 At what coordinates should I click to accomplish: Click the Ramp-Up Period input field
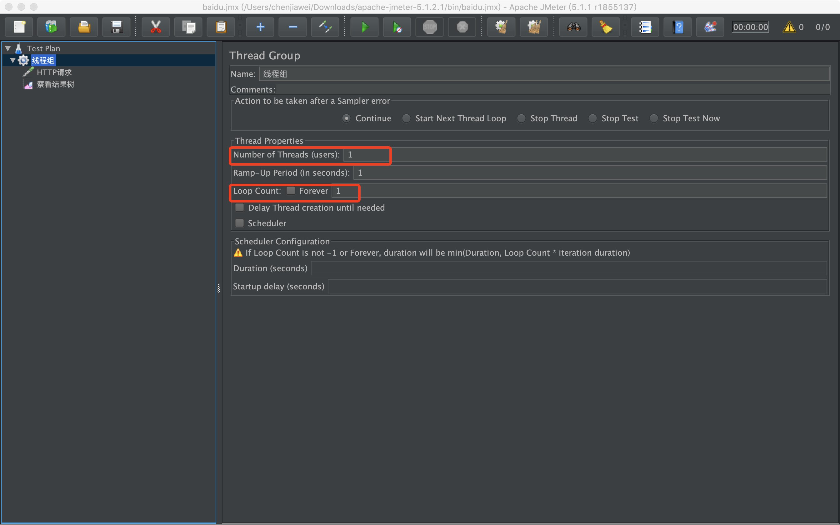[x=590, y=172]
